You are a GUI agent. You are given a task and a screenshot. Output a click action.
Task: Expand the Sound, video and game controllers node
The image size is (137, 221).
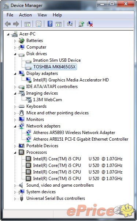[x=15, y=186]
